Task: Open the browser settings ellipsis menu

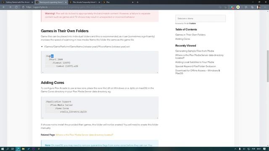Action: 265,7
